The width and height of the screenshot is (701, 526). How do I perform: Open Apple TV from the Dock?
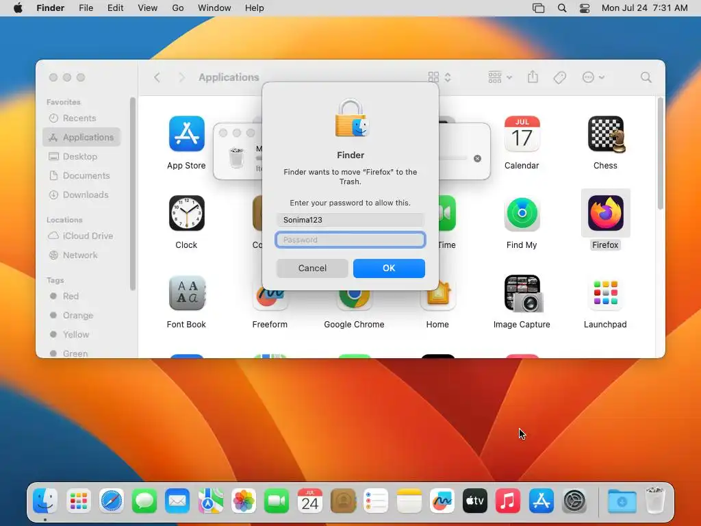(475, 501)
